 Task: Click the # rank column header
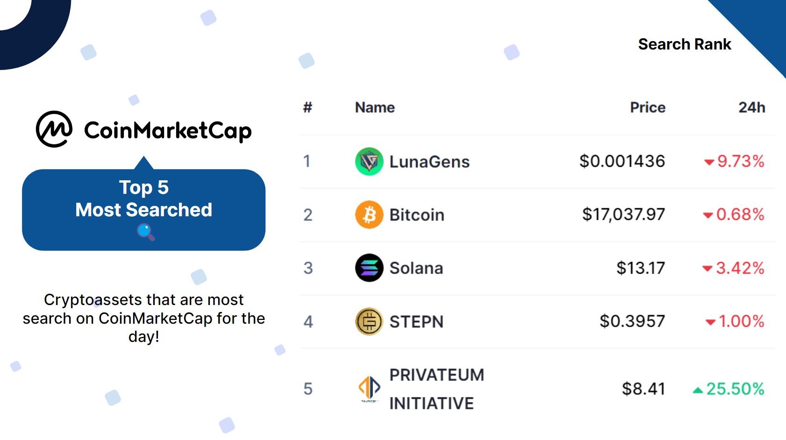click(x=307, y=107)
